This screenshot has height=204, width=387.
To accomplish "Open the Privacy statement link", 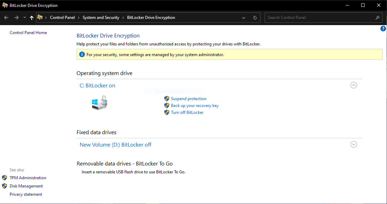I will point(26,194).
